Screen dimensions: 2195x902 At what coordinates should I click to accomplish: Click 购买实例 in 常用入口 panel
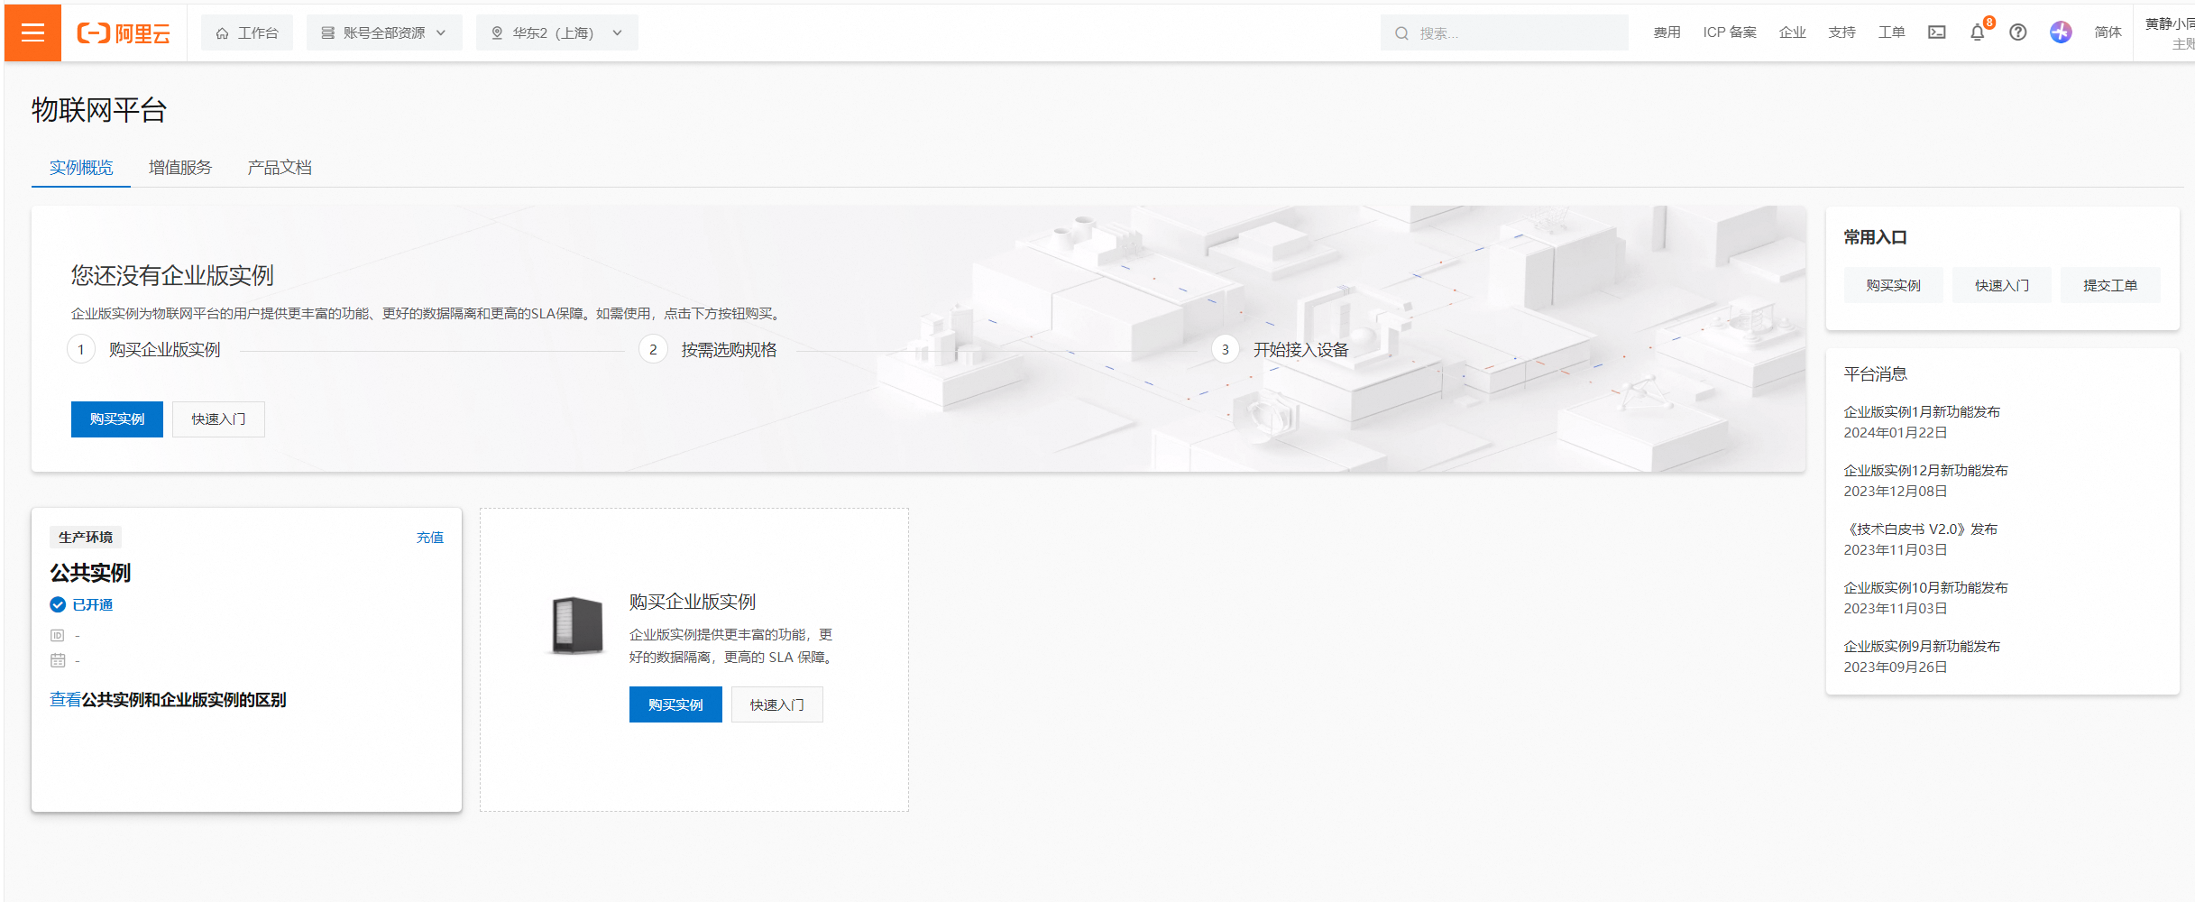click(x=1893, y=285)
